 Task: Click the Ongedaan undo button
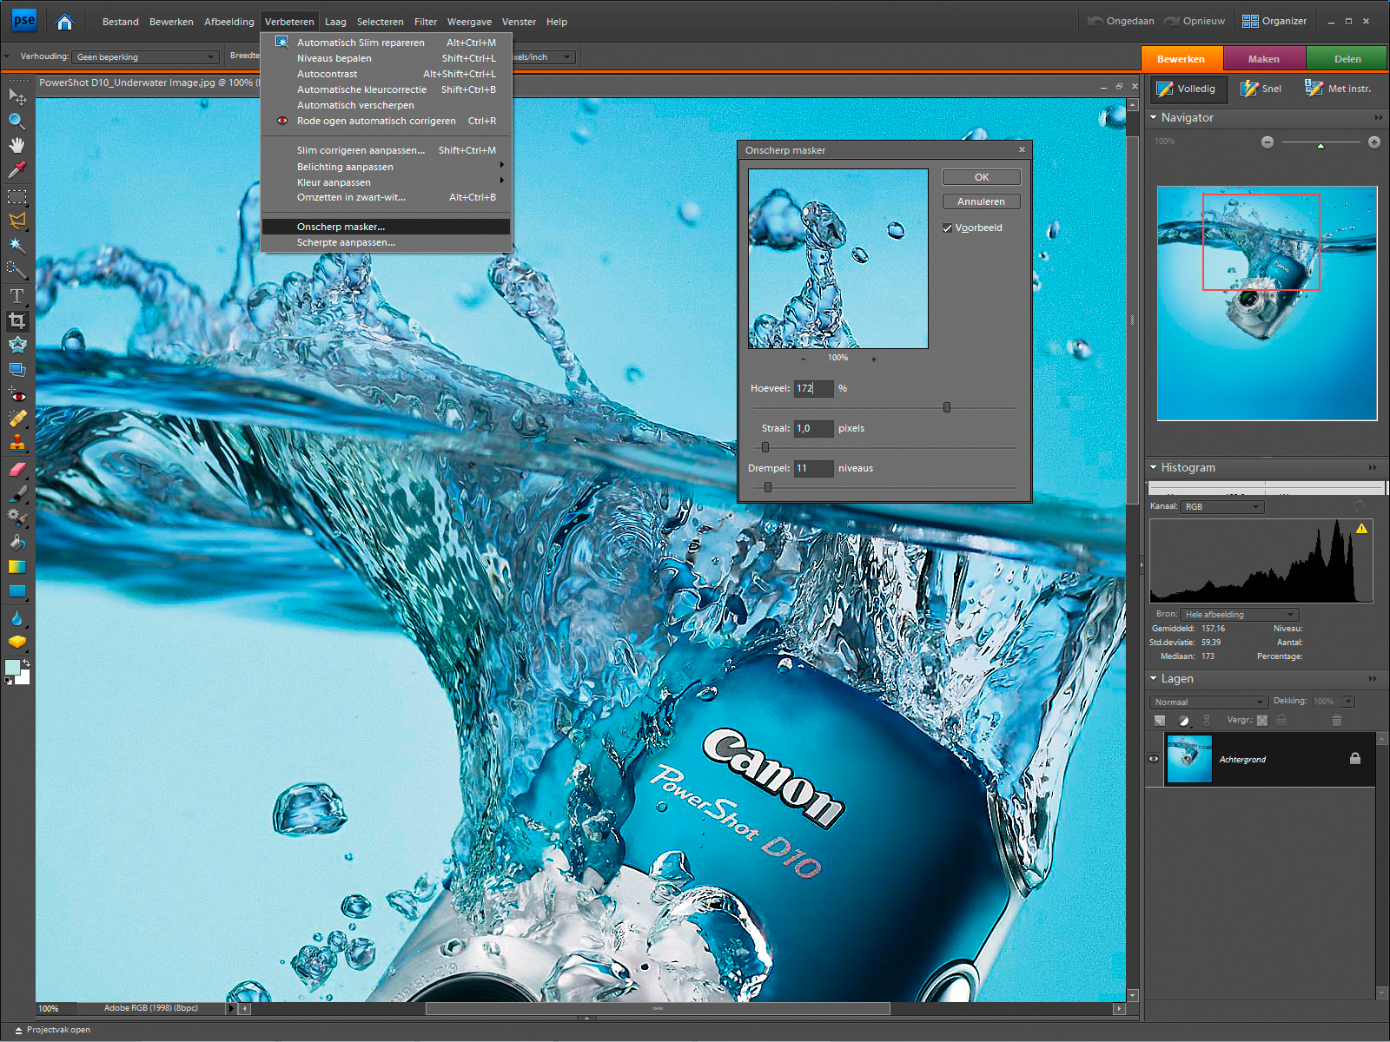tap(1122, 21)
